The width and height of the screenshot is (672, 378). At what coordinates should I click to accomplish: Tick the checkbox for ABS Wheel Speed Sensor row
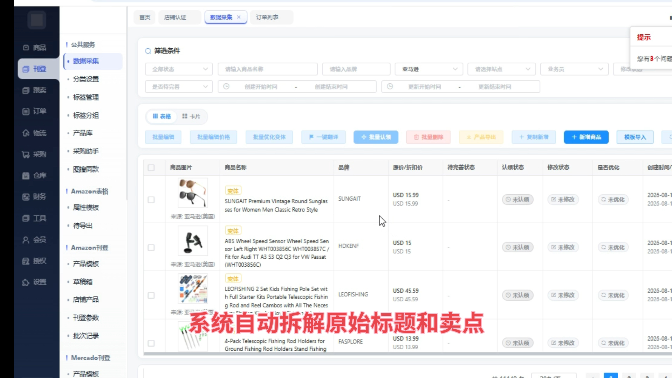pos(151,248)
